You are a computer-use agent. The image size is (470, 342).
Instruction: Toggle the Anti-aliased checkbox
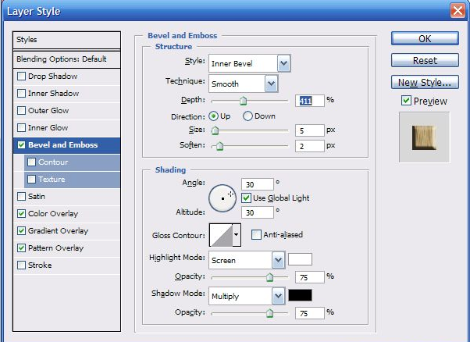tap(256, 234)
